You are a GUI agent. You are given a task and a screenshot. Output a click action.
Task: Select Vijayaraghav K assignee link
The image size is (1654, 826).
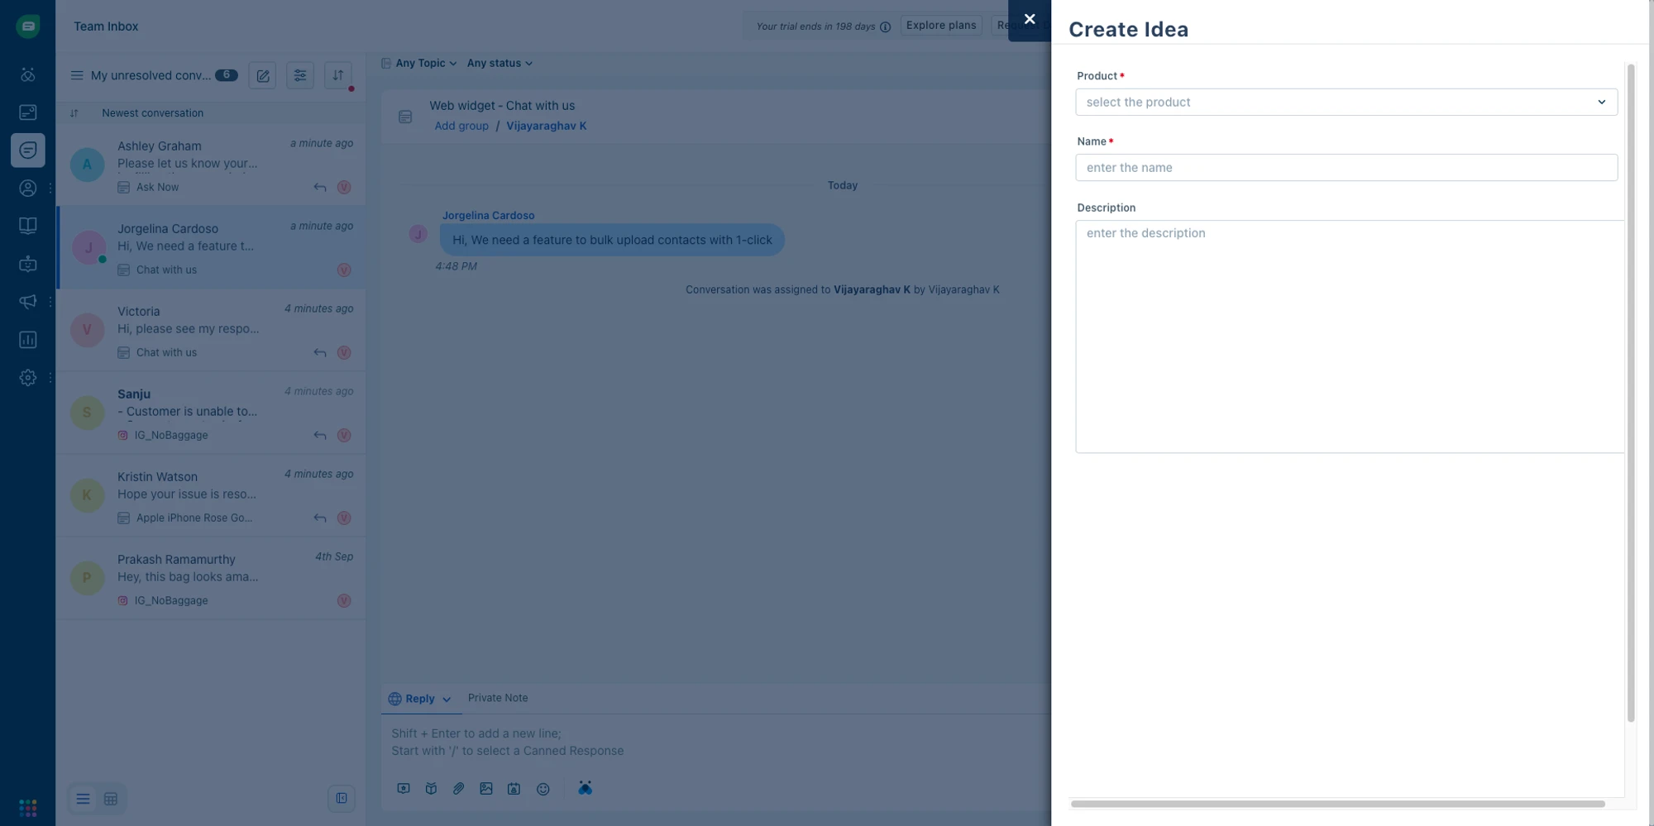click(x=547, y=126)
